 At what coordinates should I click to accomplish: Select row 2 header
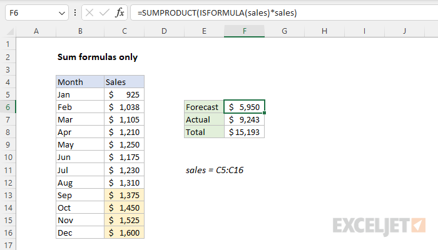(8, 57)
